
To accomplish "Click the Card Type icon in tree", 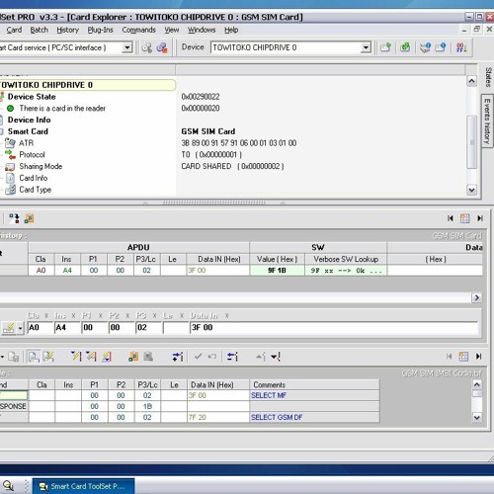I will 10,190.
